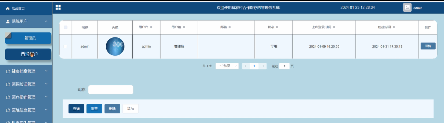Expand the 医院信息管理 chevron
The image size is (444, 123).
tap(46, 110)
